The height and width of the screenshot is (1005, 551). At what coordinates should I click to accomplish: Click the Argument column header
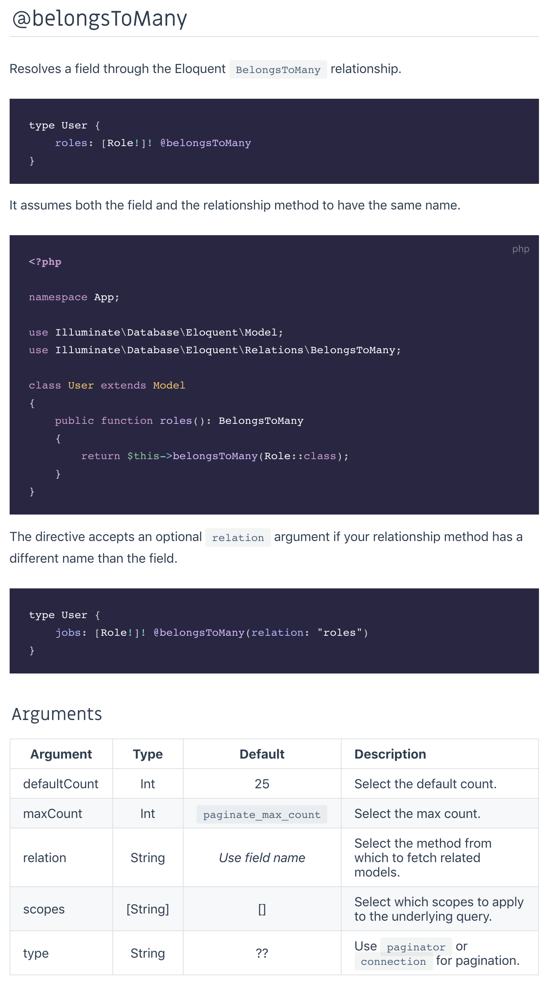[61, 754]
